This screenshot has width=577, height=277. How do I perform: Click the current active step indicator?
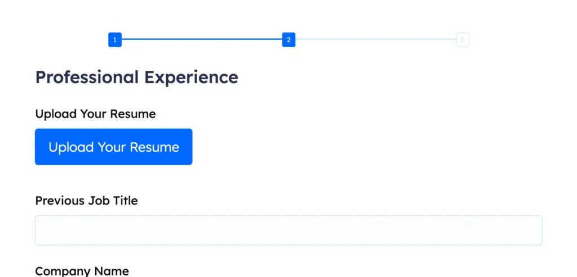tap(288, 40)
